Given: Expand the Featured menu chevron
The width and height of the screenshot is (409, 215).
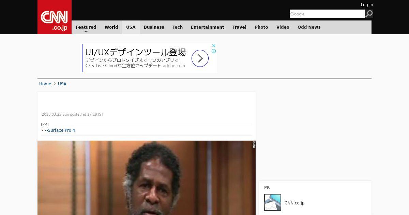Looking at the screenshot, I should 86,32.
